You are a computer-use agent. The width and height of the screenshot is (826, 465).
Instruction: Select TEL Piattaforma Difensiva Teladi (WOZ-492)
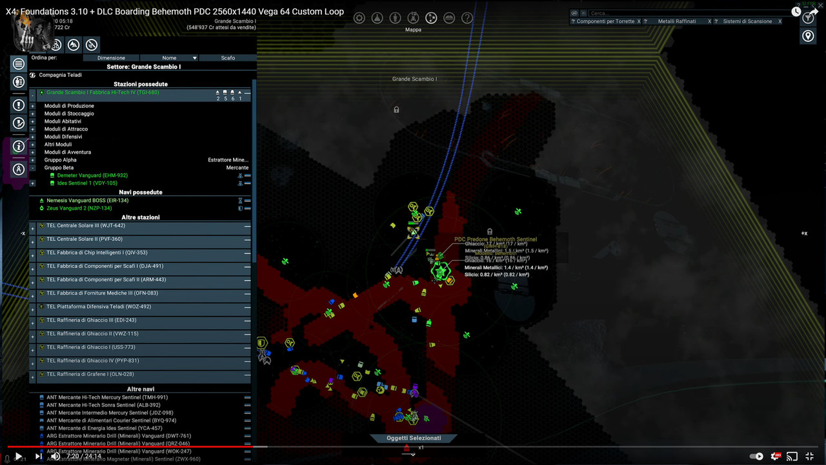click(x=144, y=307)
